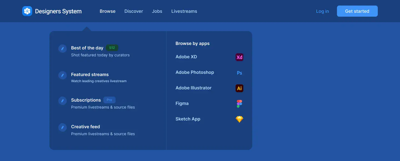Click 'Watch leading creatives livestream' text

[99, 81]
